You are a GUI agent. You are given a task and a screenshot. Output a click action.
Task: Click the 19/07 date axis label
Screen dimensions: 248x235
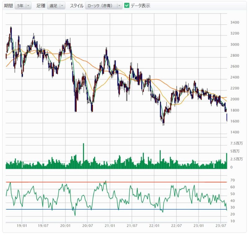point(43,226)
